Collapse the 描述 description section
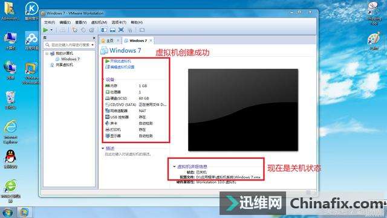This screenshot has height=218, width=387. (x=103, y=148)
